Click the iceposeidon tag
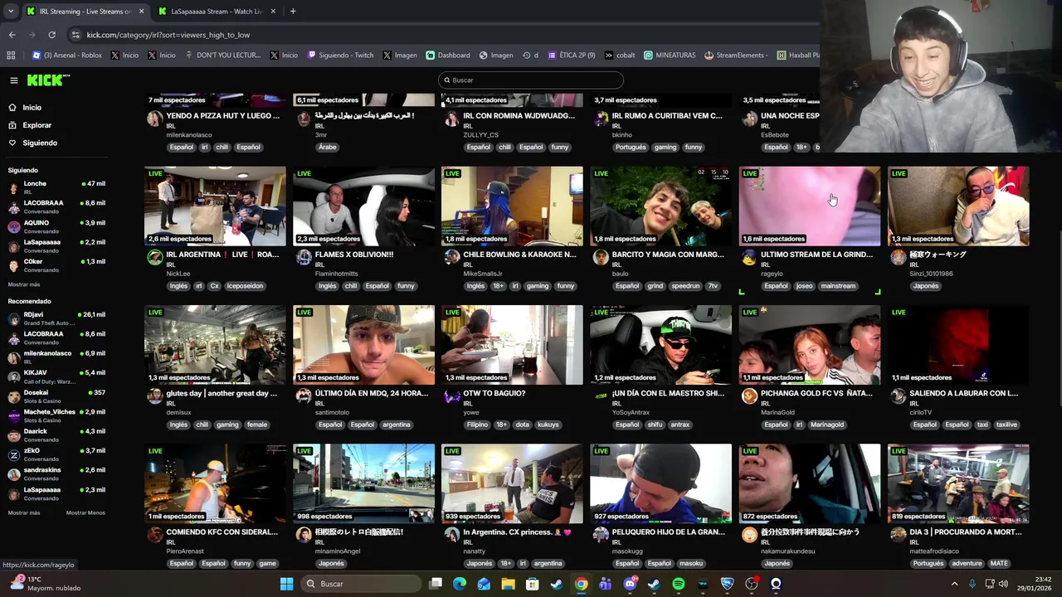Screen dimensions: 1062x597 [245, 286]
